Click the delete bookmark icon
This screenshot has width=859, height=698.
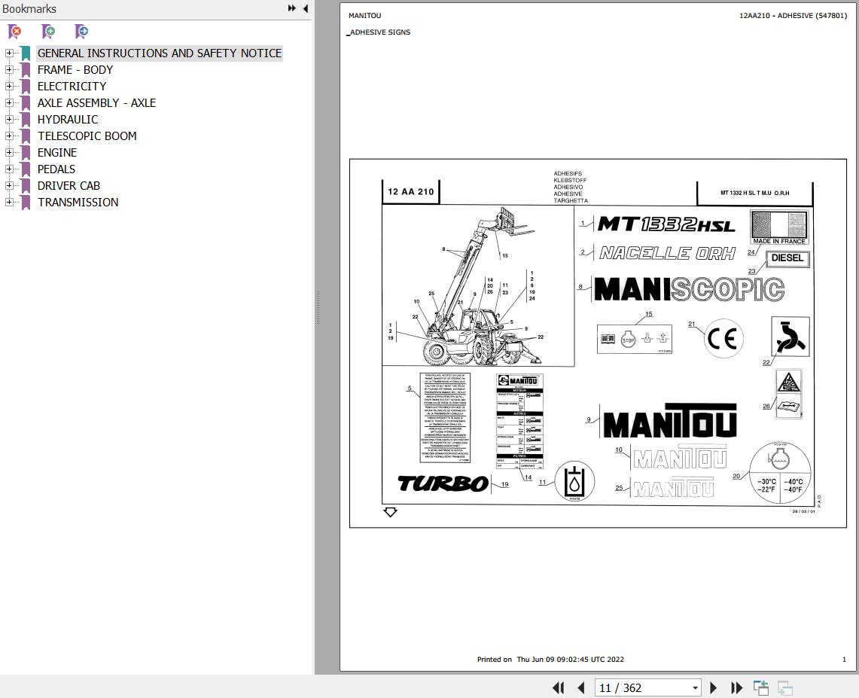pyautogui.click(x=15, y=32)
